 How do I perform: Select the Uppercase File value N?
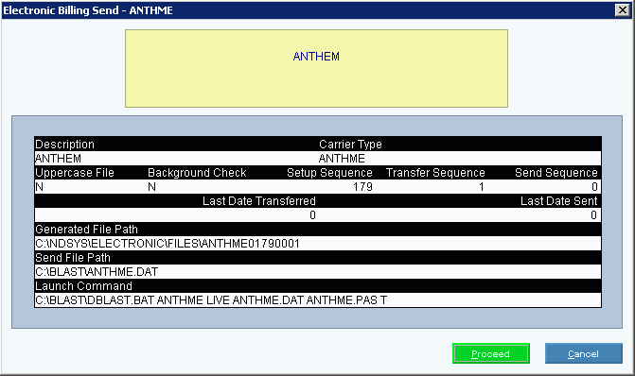tap(40, 187)
